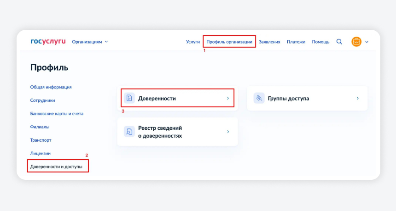Image resolution: width=396 pixels, height=211 pixels.
Task: Go to the Заявления section
Action: [269, 42]
